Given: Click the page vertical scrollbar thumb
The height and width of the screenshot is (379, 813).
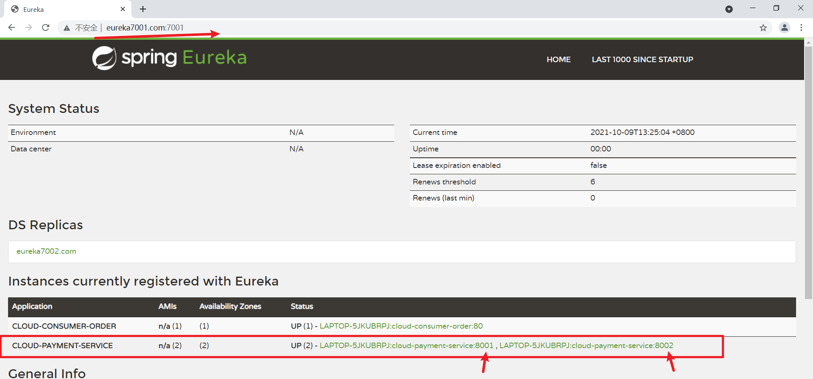Looking at the screenshot, I should pos(808,173).
